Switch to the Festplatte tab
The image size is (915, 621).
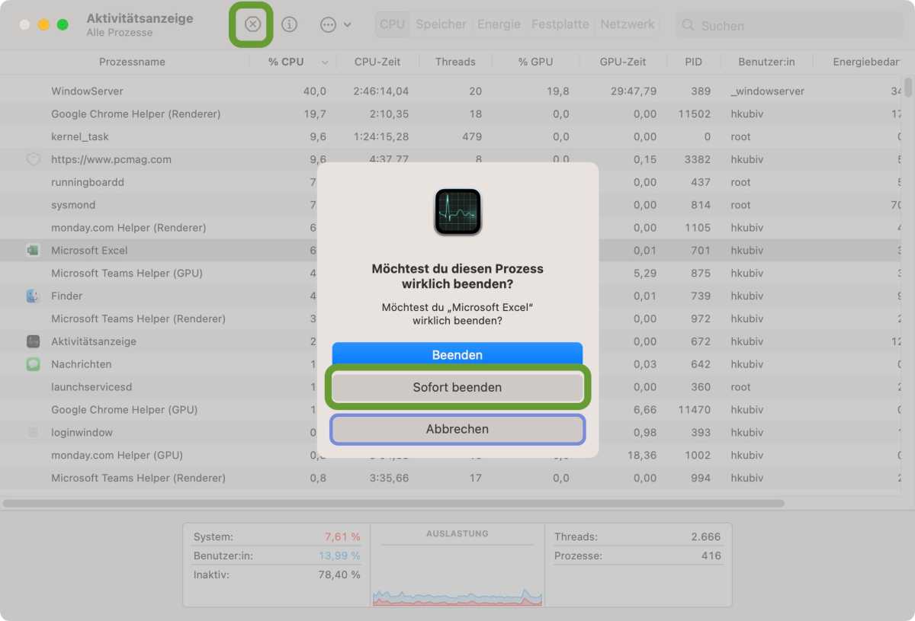[560, 24]
